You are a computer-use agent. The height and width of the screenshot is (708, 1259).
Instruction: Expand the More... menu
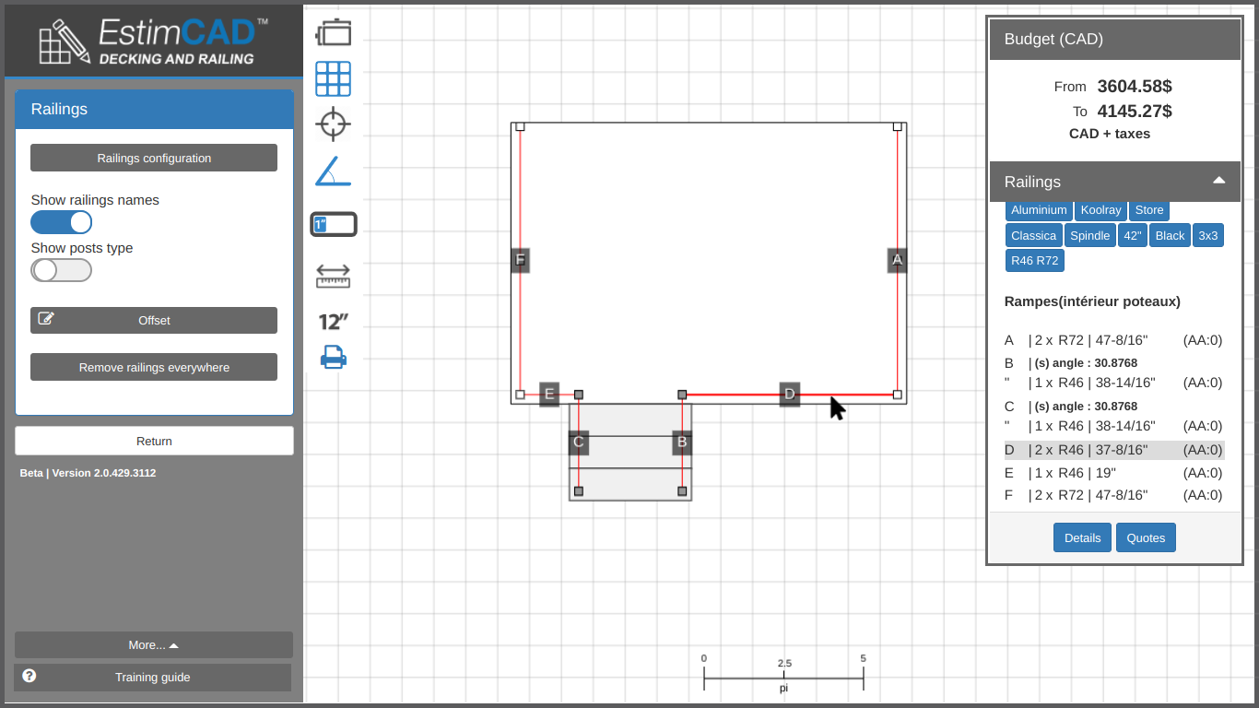coord(154,645)
